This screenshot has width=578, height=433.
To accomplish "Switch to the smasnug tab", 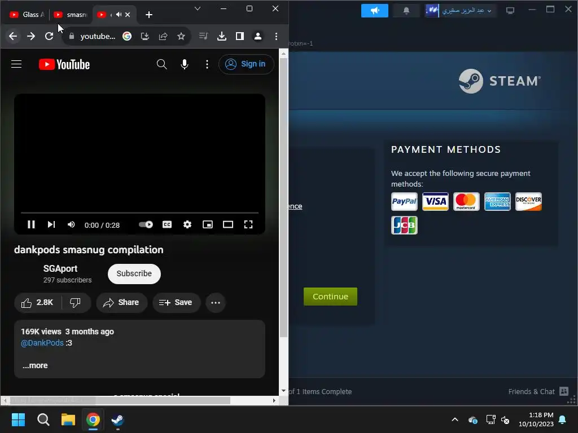I will 70,14.
